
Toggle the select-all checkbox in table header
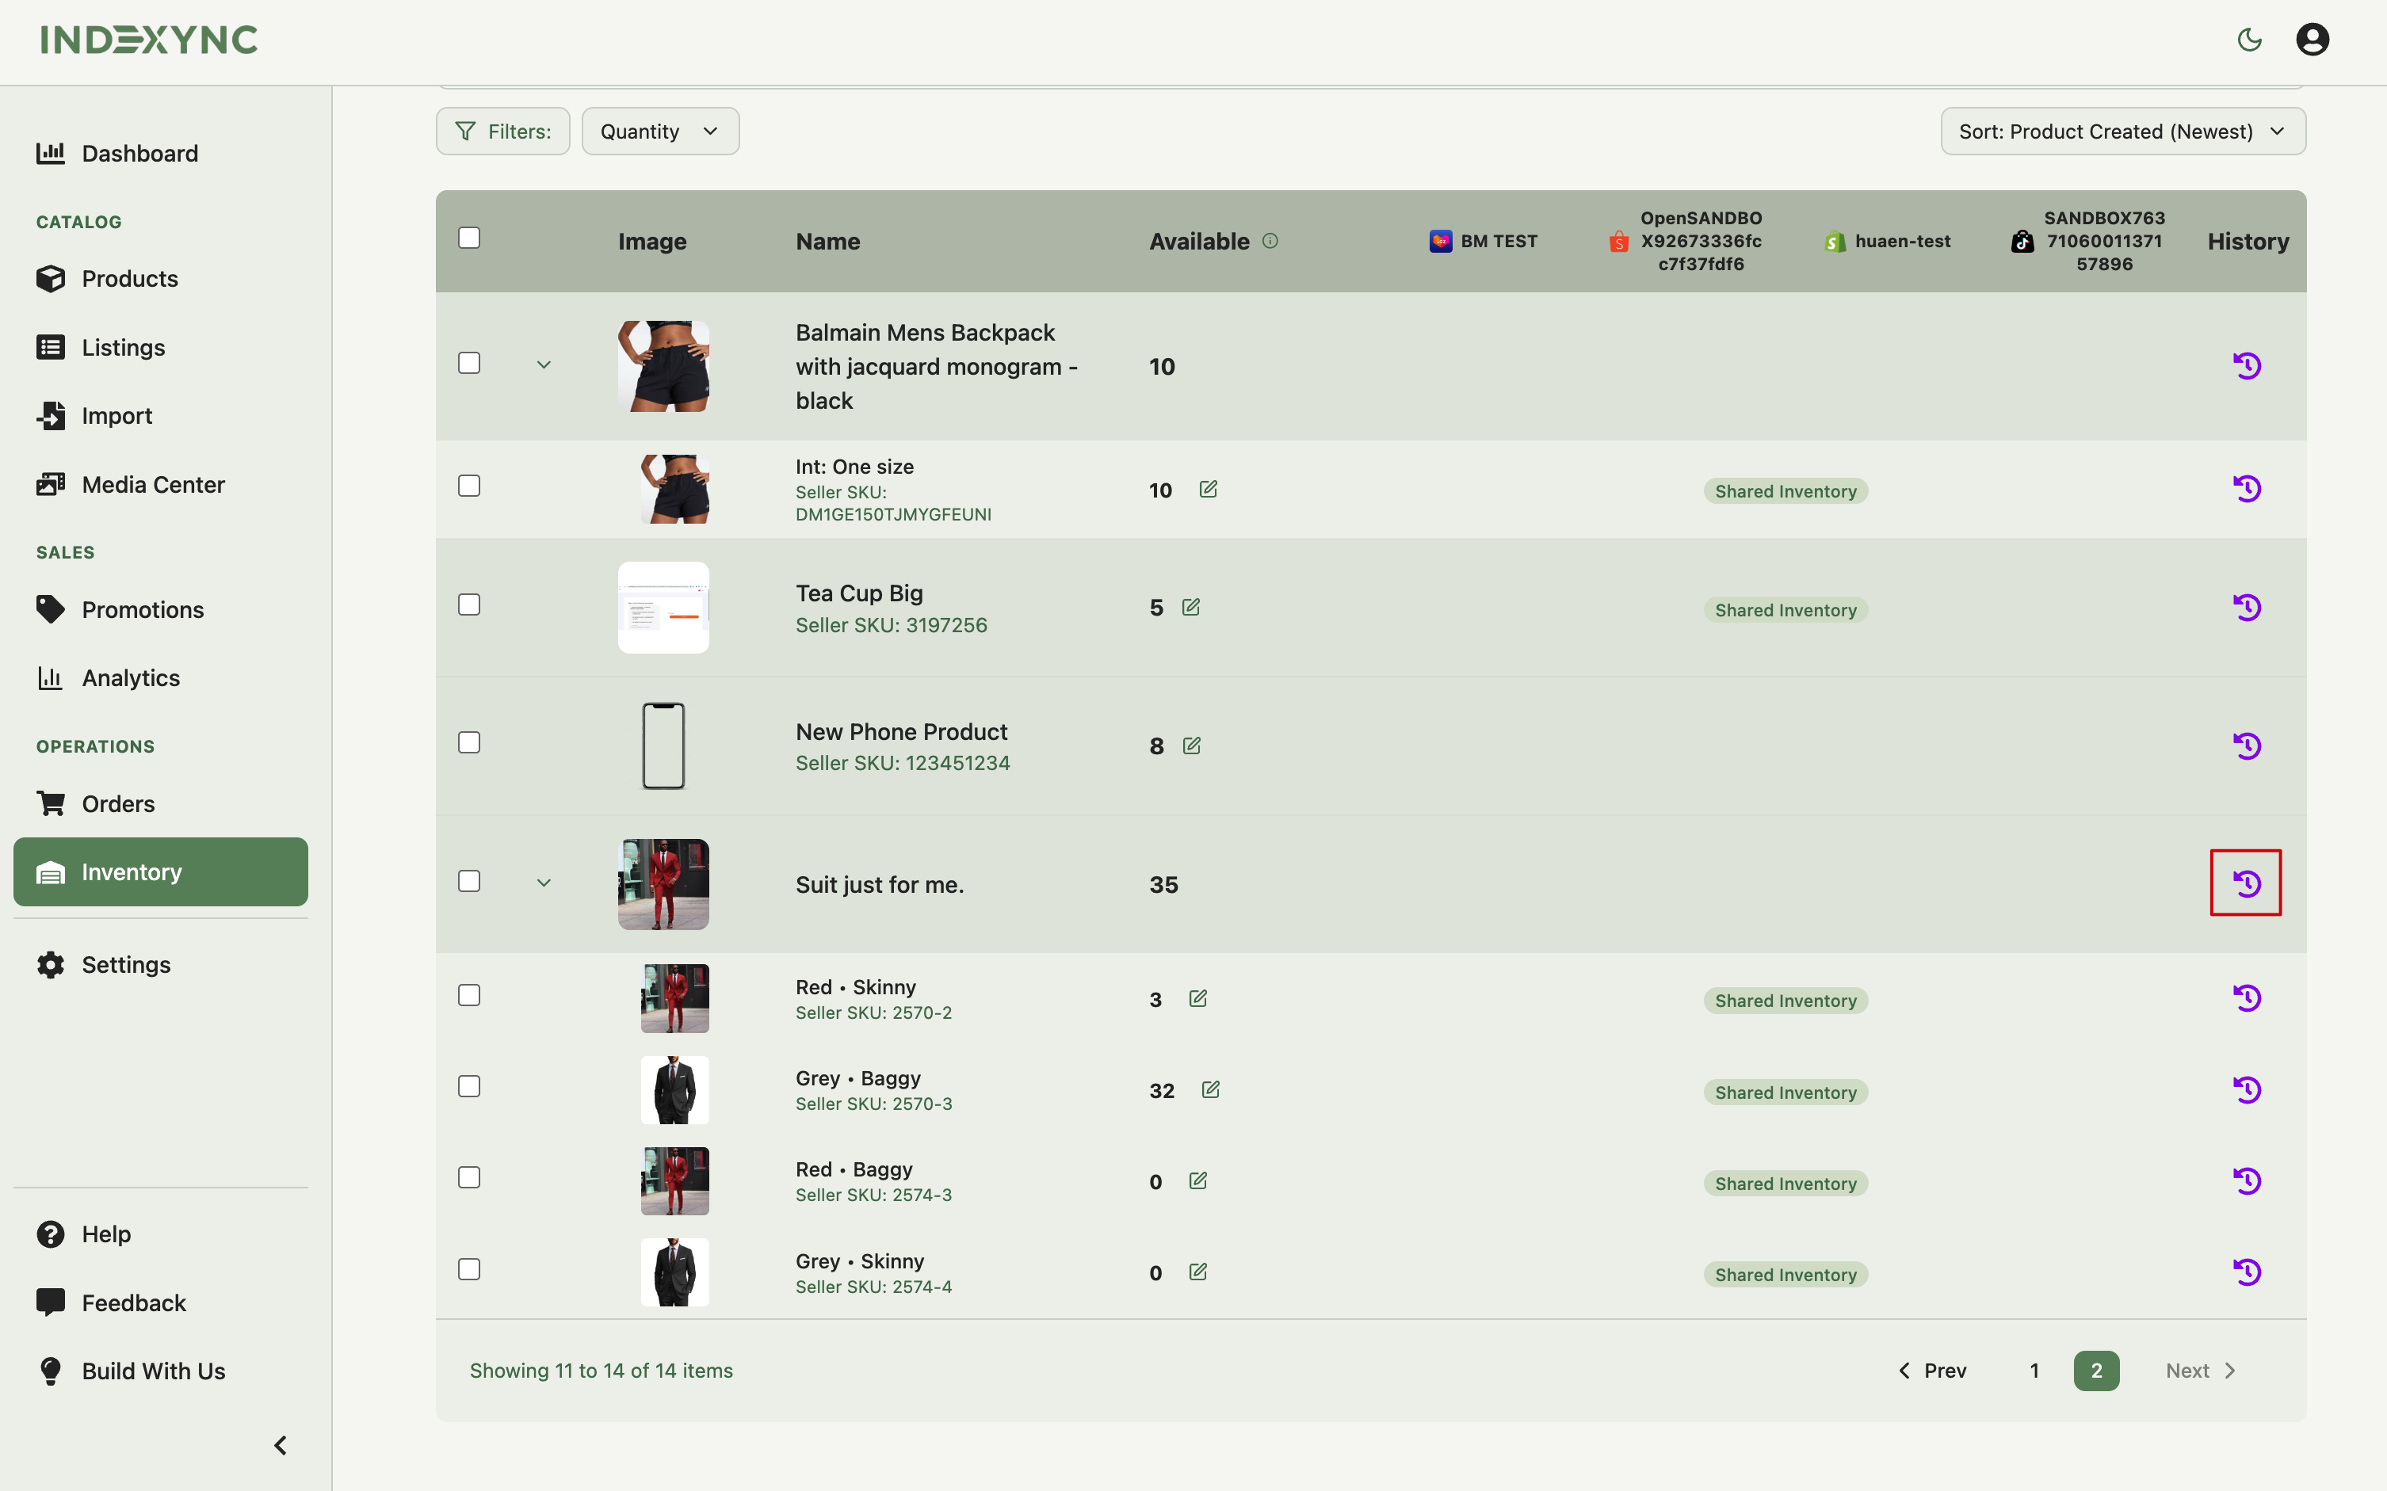pos(469,238)
